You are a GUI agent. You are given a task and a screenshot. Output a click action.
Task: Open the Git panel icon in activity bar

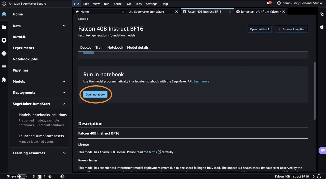(4, 53)
